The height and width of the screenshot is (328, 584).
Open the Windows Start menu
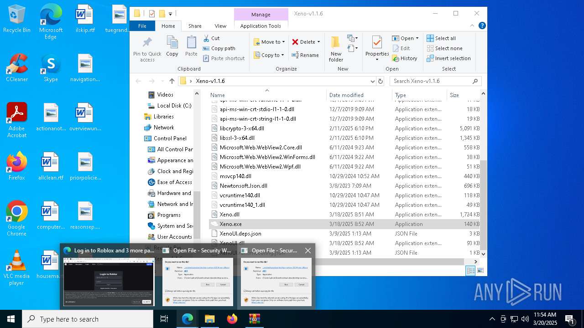[x=10, y=319]
